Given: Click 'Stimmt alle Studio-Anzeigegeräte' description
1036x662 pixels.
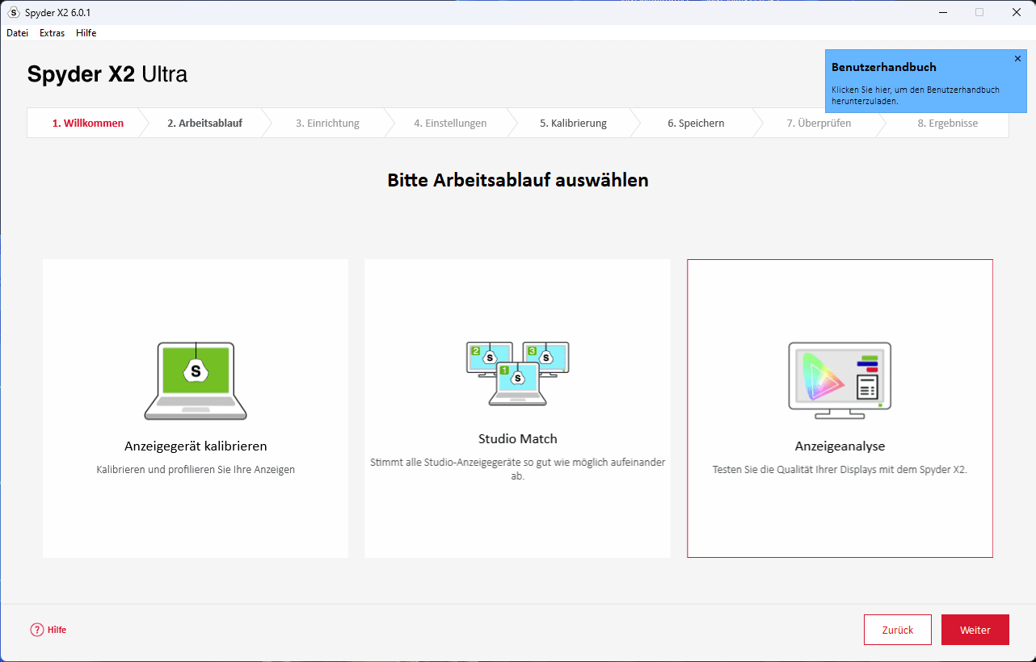Looking at the screenshot, I should (x=518, y=469).
